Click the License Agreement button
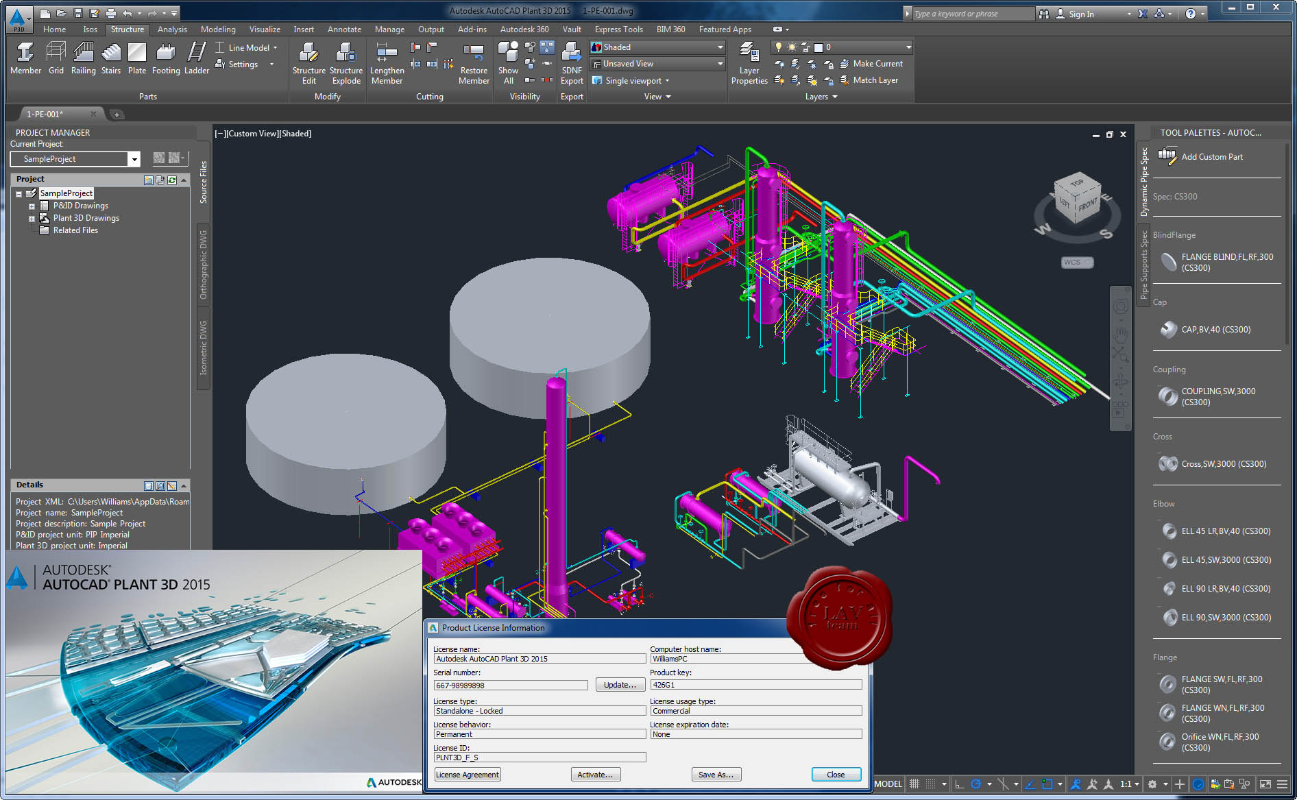Screen dimensions: 1297x800 click(x=468, y=775)
